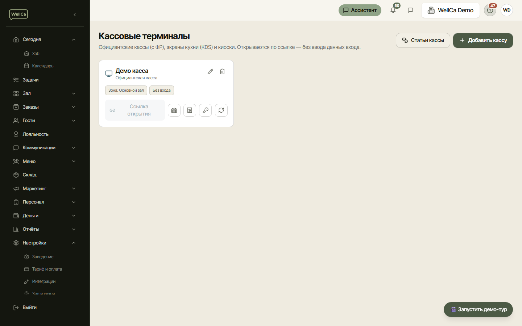Collapse the Настройки section chevron
This screenshot has height=326, width=522.
coord(74,243)
